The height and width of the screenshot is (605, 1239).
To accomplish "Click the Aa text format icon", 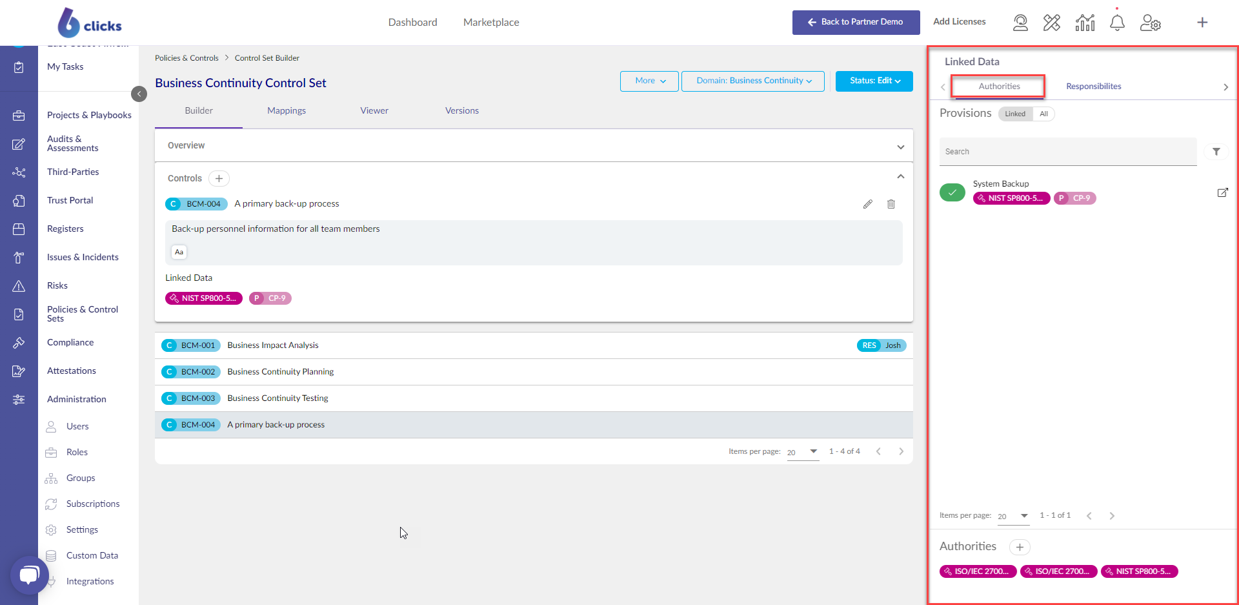I will 179,252.
